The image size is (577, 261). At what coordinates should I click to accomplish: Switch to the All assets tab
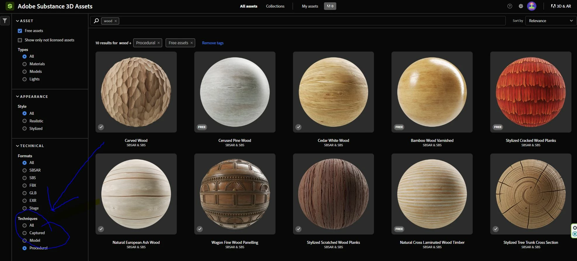(249, 6)
